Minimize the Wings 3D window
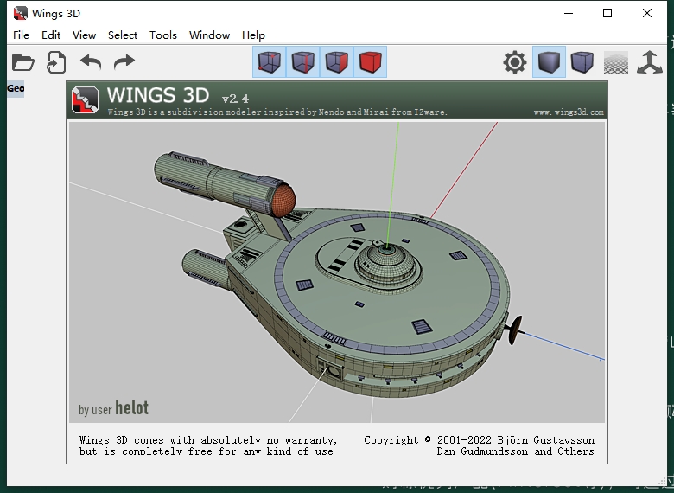This screenshot has width=674, height=493. click(x=569, y=13)
